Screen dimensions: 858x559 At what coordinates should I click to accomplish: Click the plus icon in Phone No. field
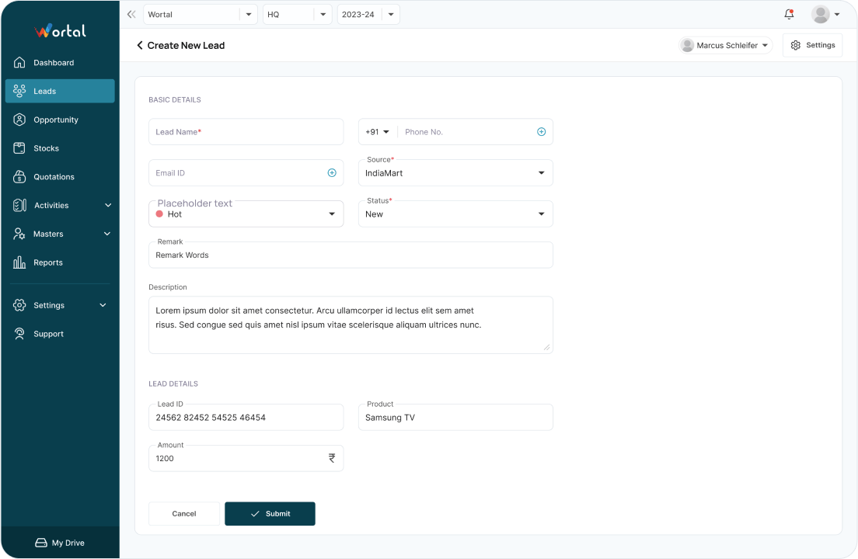pos(542,132)
